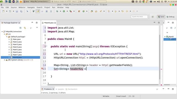Collapse the Main8 outline node
Screen dimensions: 177x99
[x=165, y=37]
